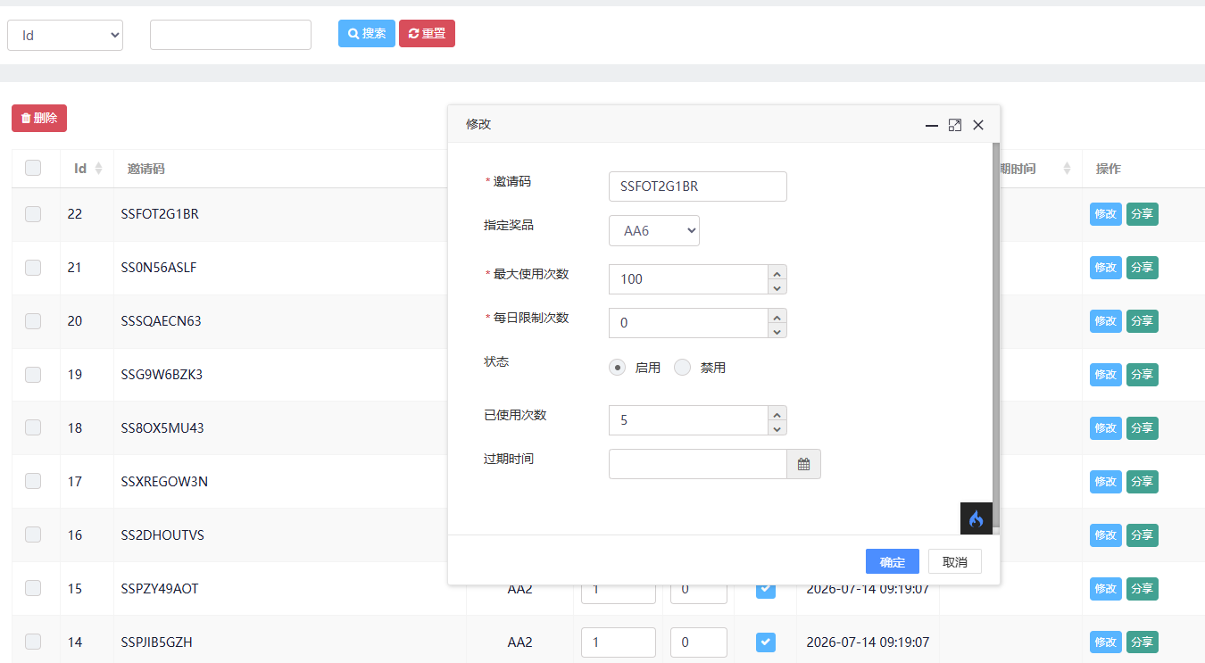
Task: Select the 禁用 radio button
Action: [x=682, y=367]
